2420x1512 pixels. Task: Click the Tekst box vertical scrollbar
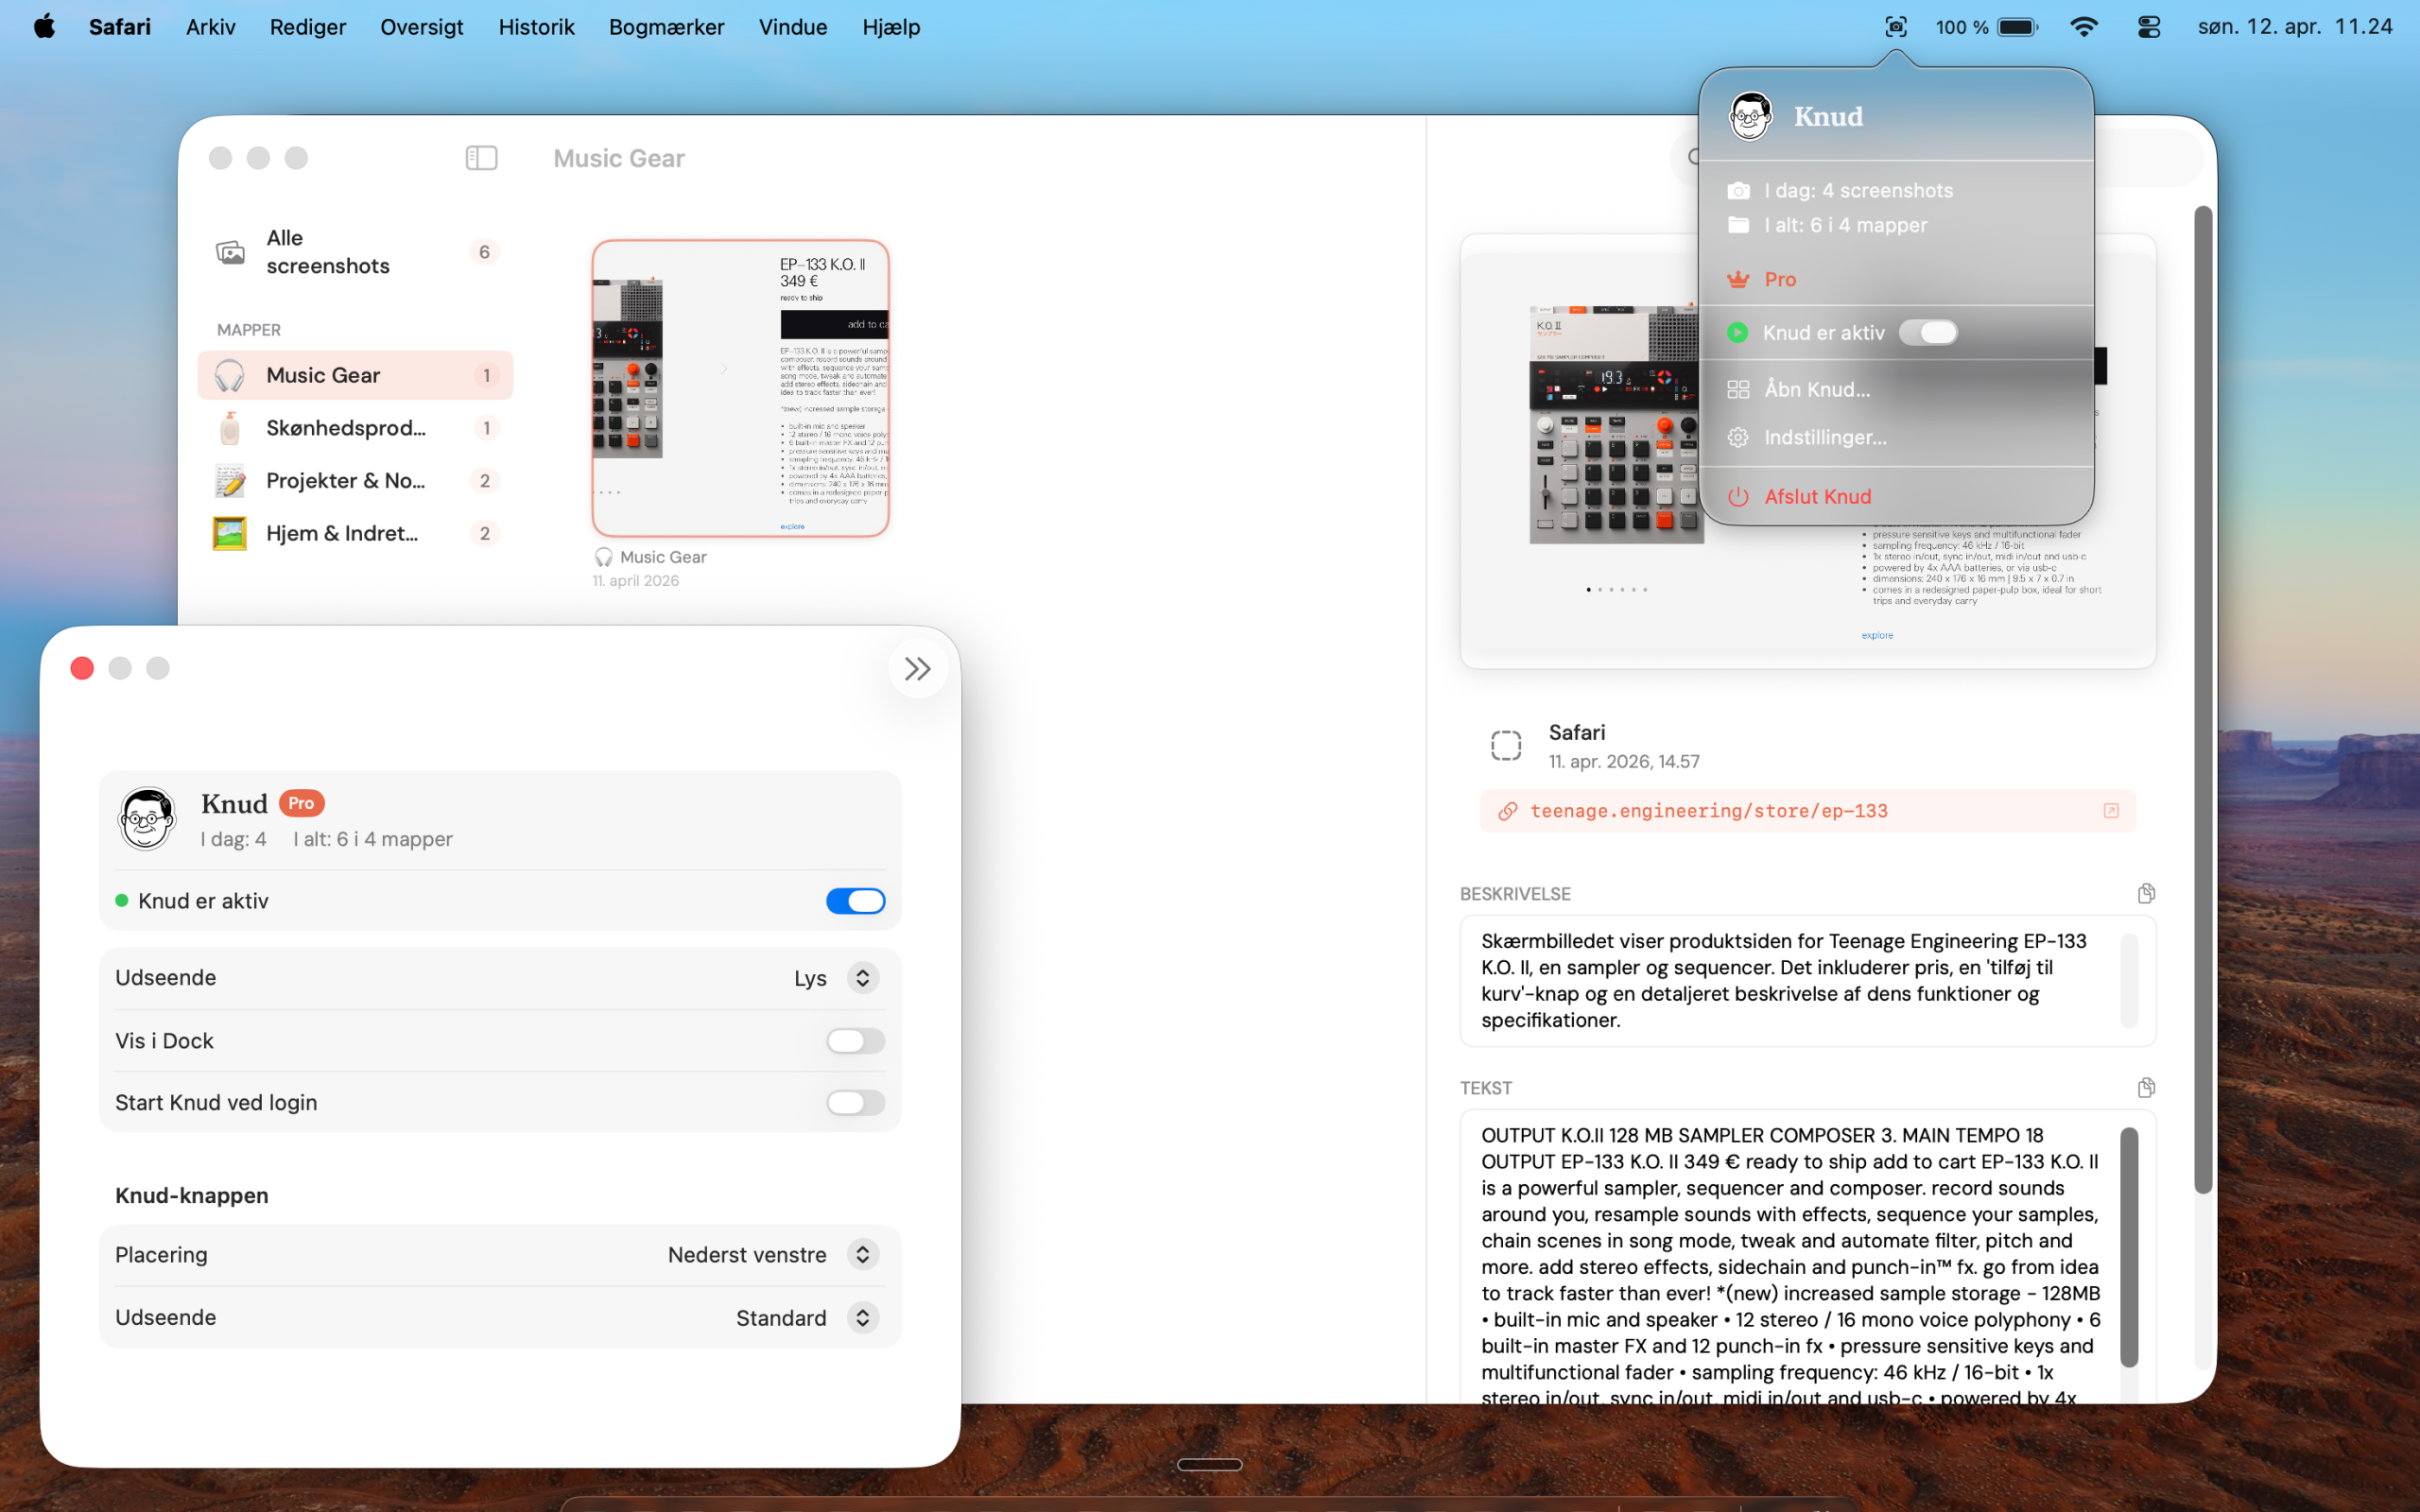click(x=2129, y=1246)
